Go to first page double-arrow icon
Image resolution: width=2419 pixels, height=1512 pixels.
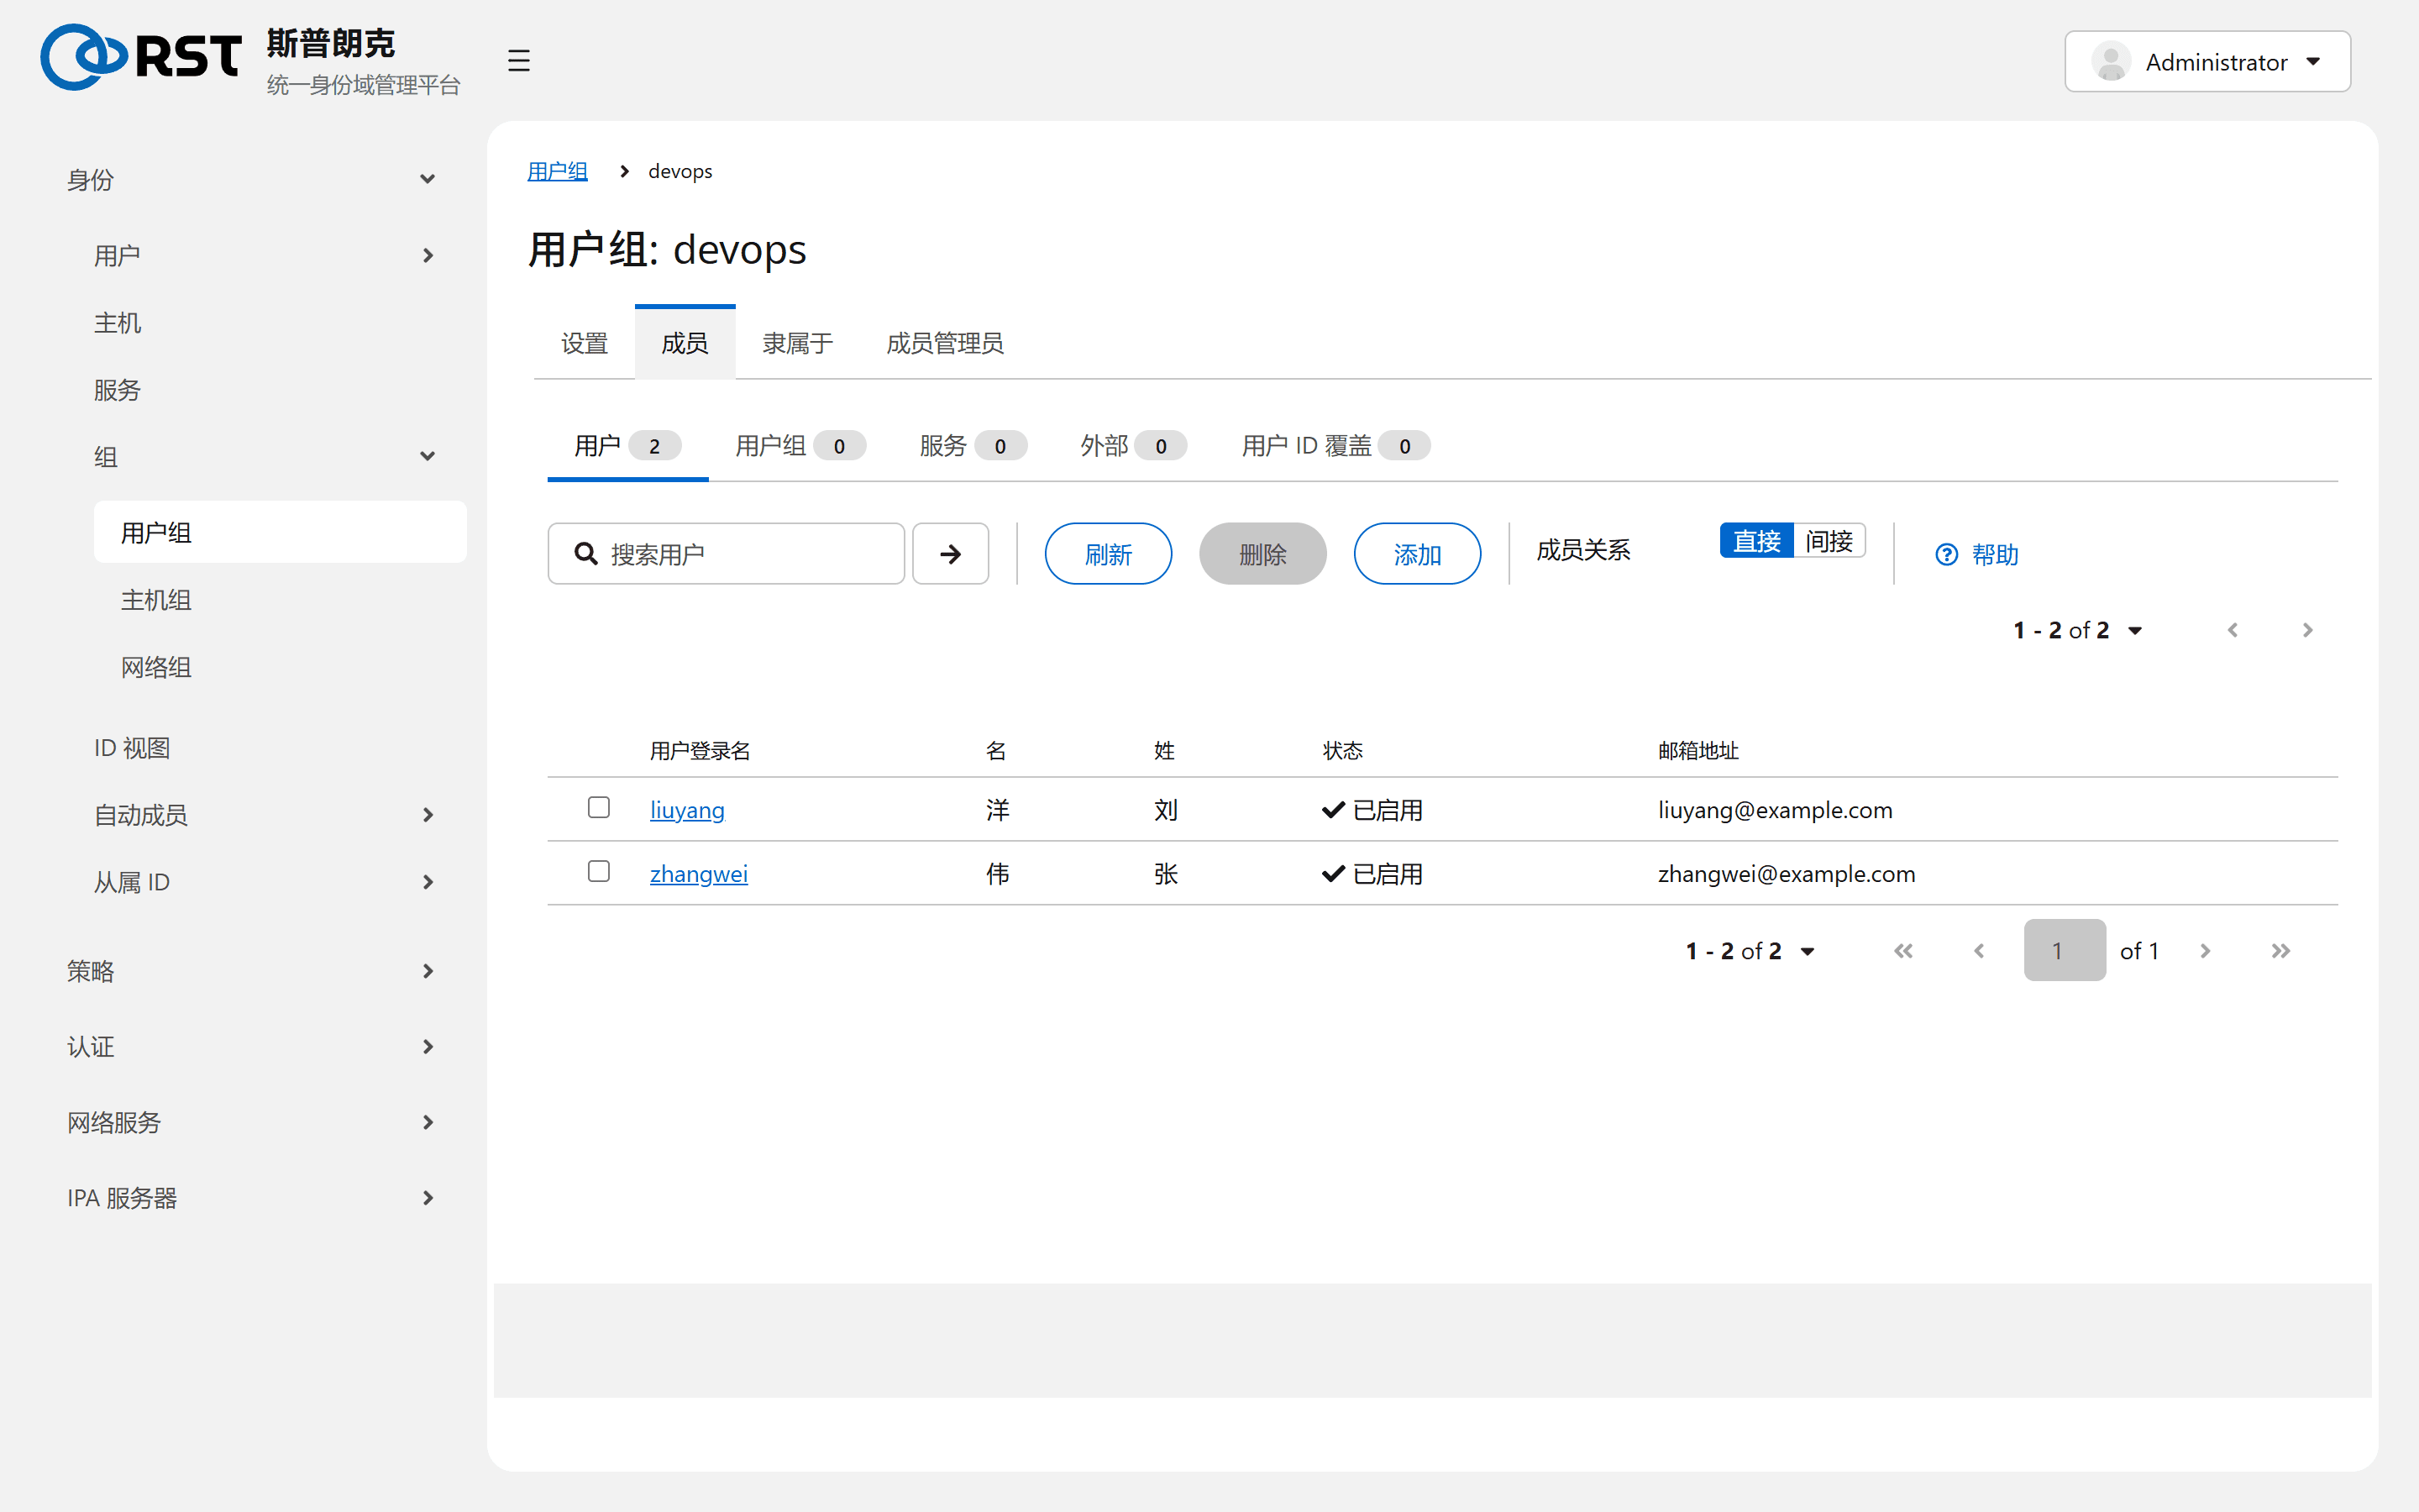[1903, 950]
